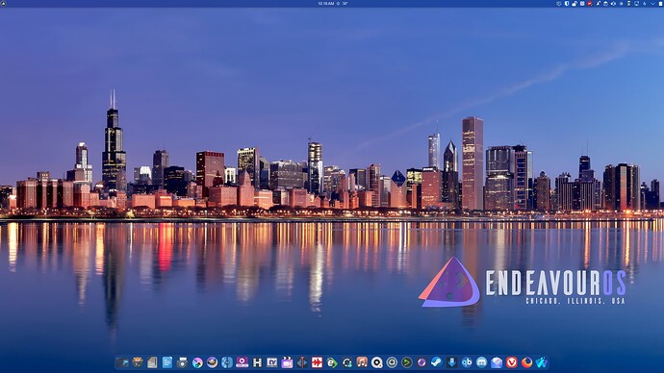The width and height of the screenshot is (664, 373).
Task: Launch Steam from the dock
Action: [x=436, y=362]
